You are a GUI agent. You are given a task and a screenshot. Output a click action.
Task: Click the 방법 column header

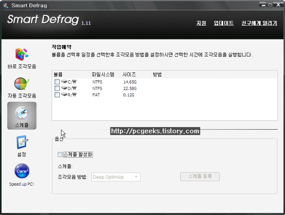pos(188,75)
